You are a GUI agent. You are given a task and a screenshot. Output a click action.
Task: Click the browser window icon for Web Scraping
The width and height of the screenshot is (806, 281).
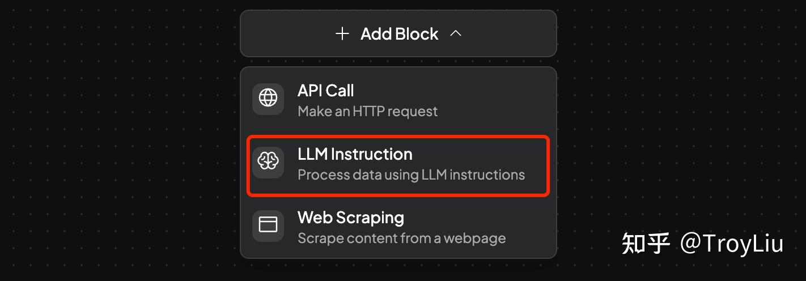(268, 225)
